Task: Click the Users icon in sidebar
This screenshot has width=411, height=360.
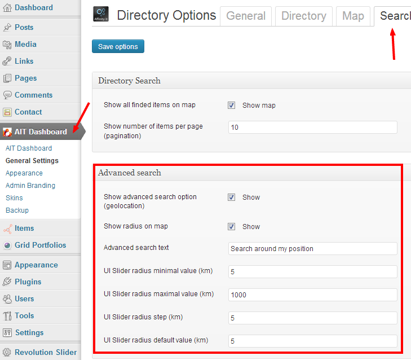Action: [7, 298]
